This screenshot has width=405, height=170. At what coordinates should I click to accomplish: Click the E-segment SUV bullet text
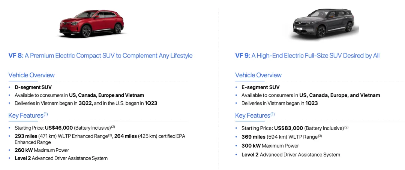point(260,87)
